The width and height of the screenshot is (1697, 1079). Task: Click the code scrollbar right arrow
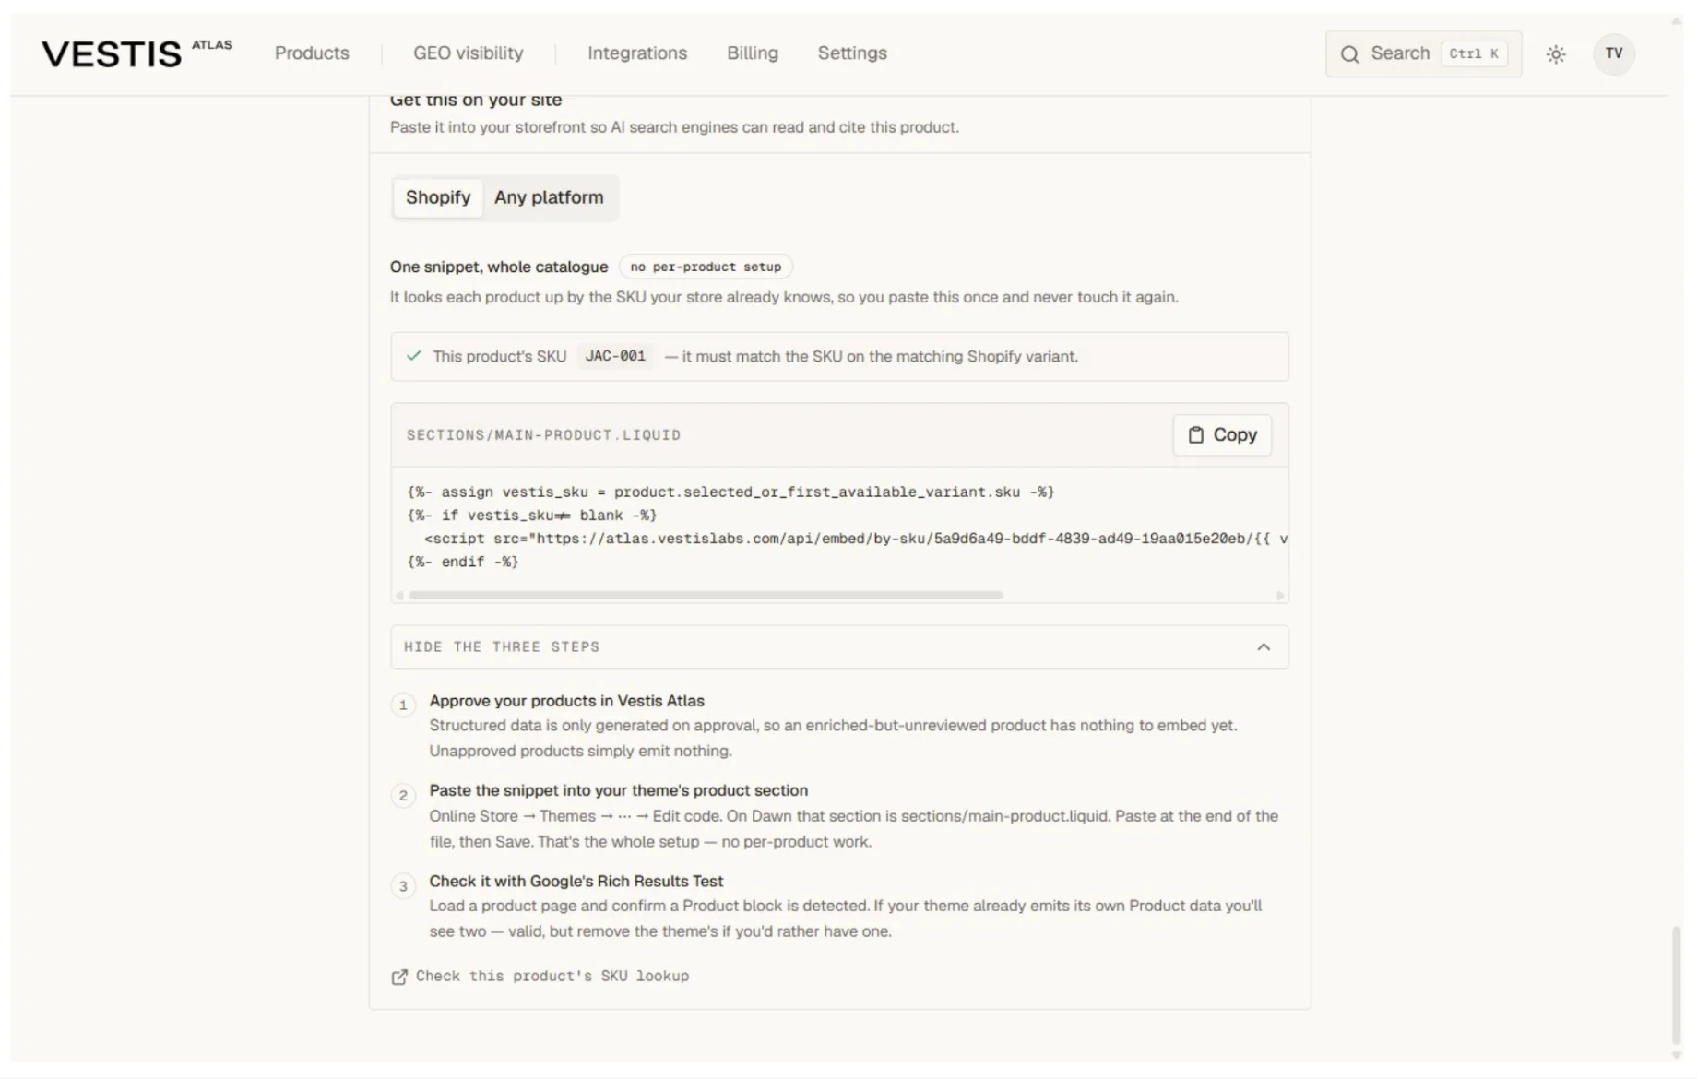coord(1280,596)
